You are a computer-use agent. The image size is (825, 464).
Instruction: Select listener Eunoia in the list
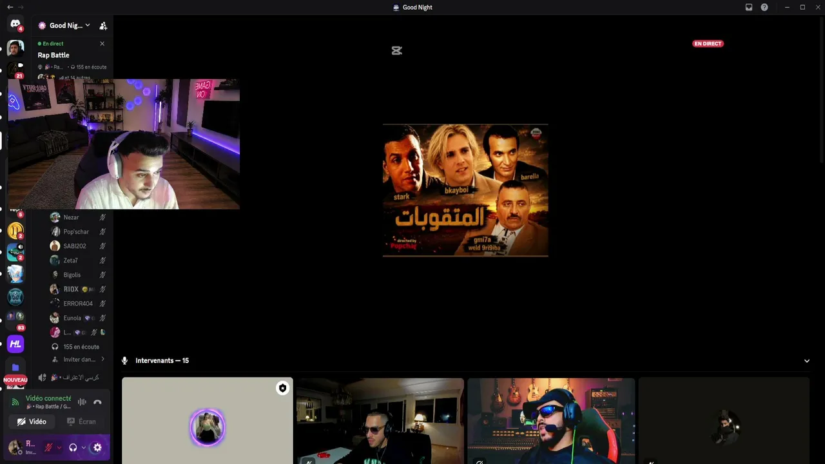click(x=77, y=318)
